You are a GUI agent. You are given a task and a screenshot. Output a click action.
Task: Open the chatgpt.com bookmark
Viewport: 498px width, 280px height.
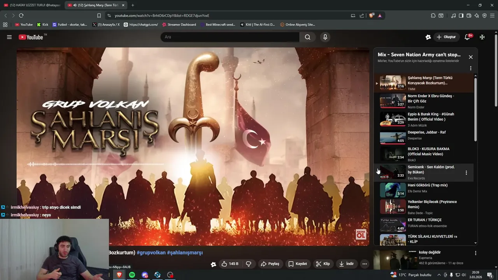click(x=140, y=24)
